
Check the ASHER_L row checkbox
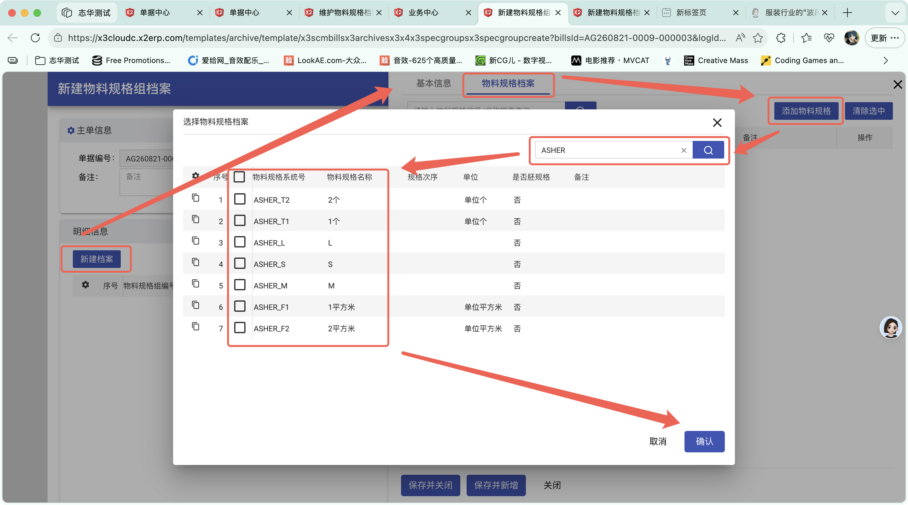click(x=240, y=242)
